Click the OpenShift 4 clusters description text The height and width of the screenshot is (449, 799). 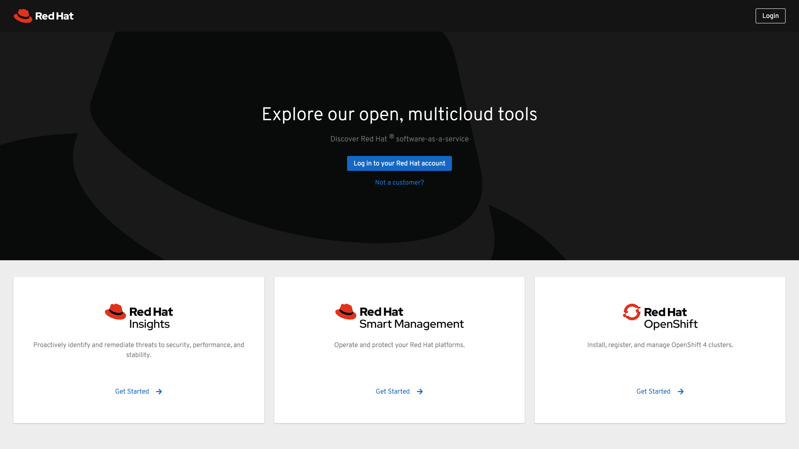pos(660,345)
